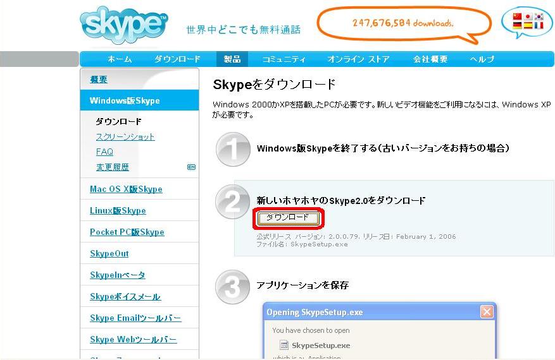
Task: Open the Pocket PC版Skype link
Action: pos(127,232)
